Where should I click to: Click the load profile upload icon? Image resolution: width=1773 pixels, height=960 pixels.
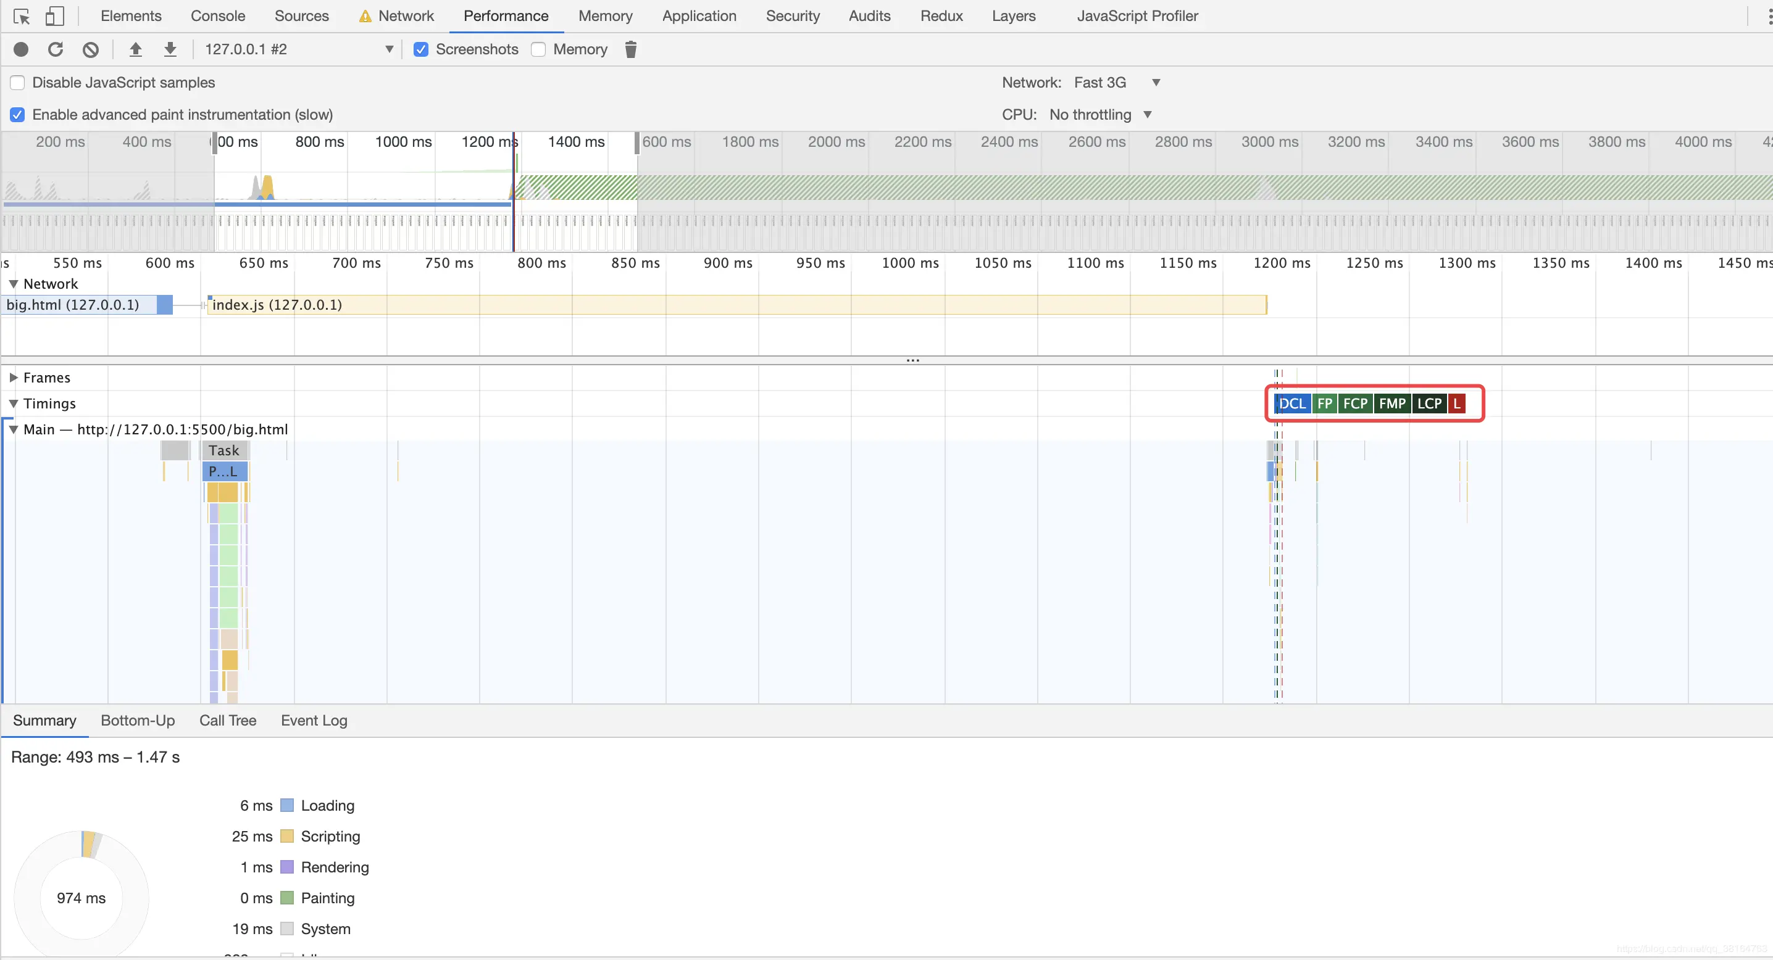coord(136,49)
